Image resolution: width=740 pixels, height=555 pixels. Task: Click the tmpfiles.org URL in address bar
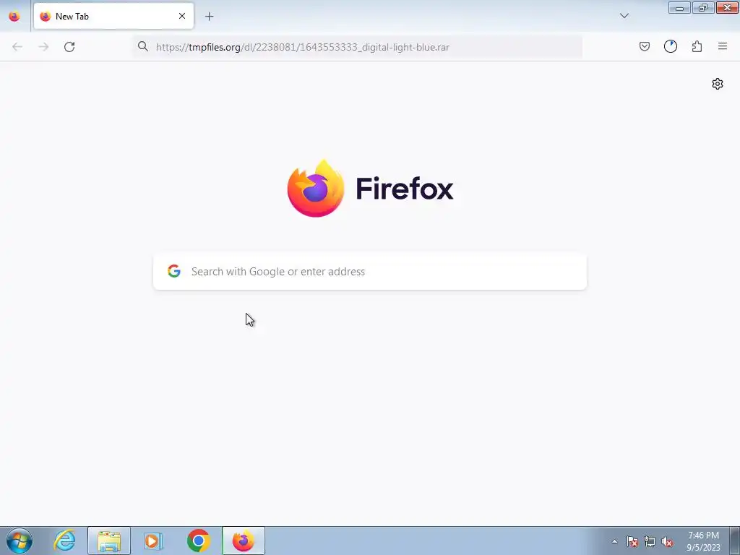click(303, 47)
